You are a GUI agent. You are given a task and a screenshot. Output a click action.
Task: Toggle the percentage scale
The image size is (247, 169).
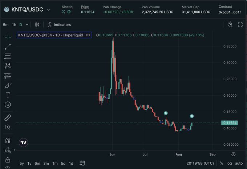[x=221, y=163]
